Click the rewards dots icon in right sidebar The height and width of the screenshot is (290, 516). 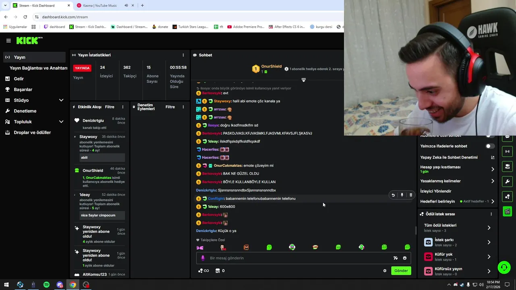(507, 196)
